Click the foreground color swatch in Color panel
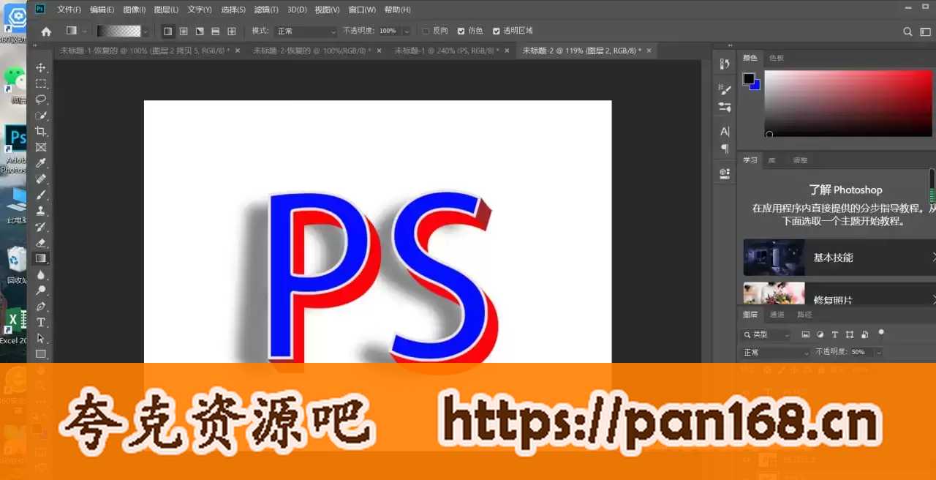 click(749, 78)
